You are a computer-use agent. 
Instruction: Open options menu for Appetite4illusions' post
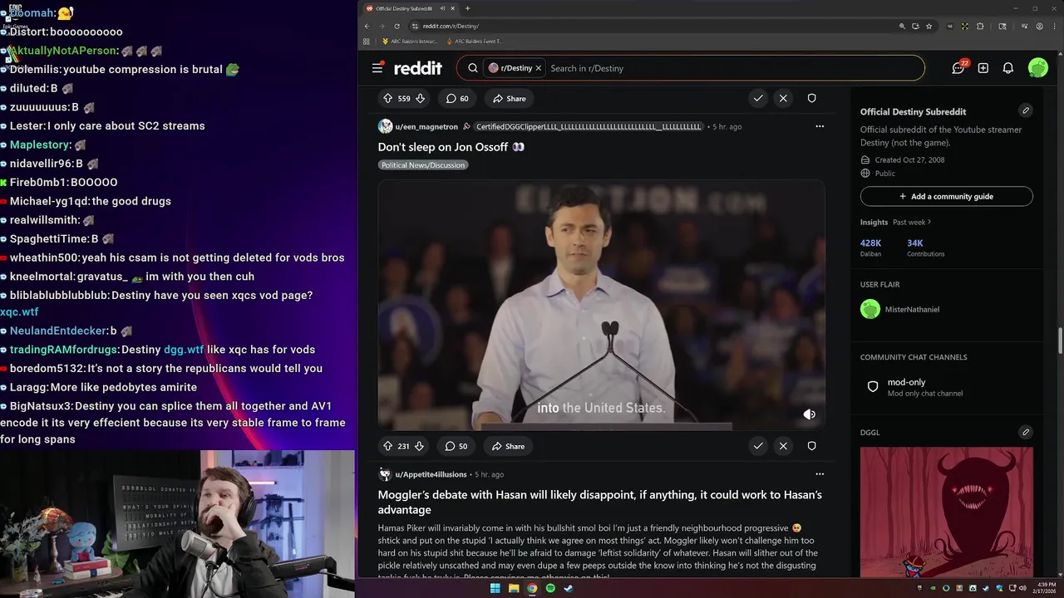[x=820, y=474]
